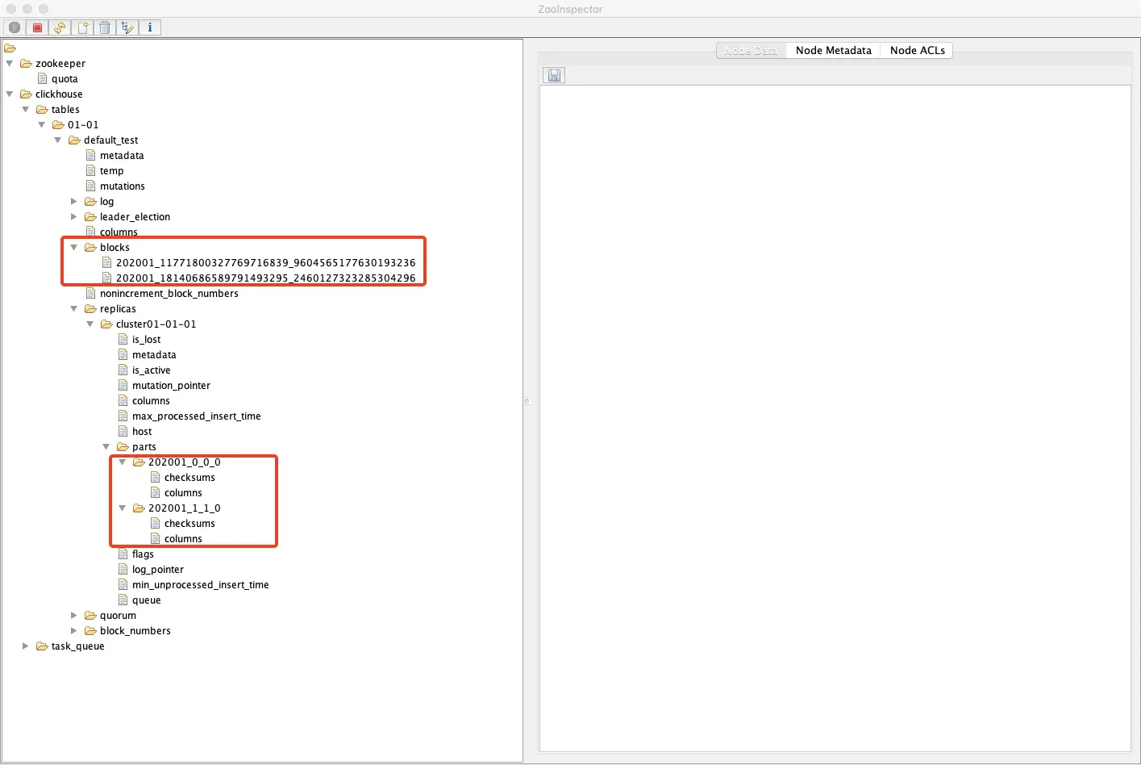The height and width of the screenshot is (765, 1141).
Task: Refresh the node tree with the arrows icon
Action: pos(60,27)
